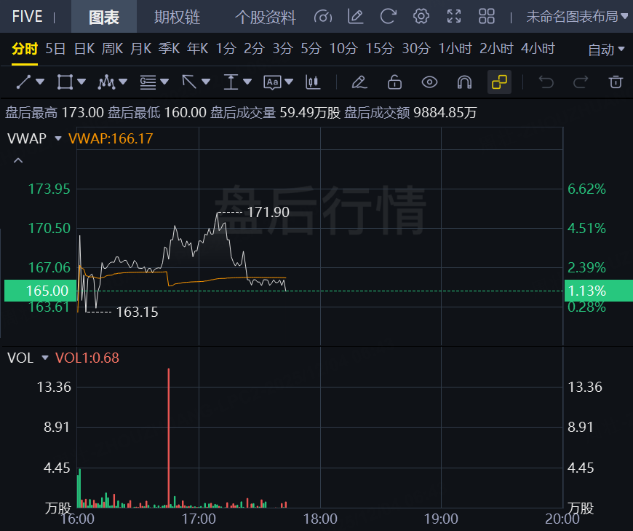Viewport: 633px width, 531px height.
Task: Collapse the VWAP panel with chevron
Action: [18, 160]
